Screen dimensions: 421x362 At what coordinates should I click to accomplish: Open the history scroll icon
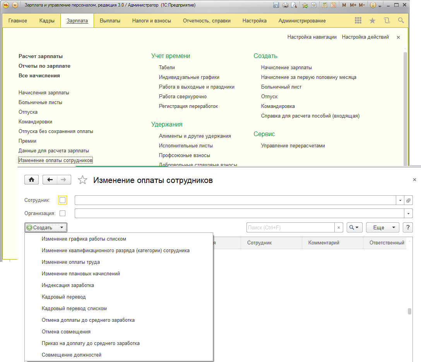387,20
